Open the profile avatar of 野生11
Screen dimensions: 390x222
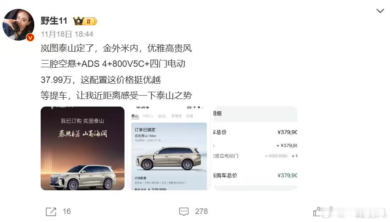pos(18,25)
